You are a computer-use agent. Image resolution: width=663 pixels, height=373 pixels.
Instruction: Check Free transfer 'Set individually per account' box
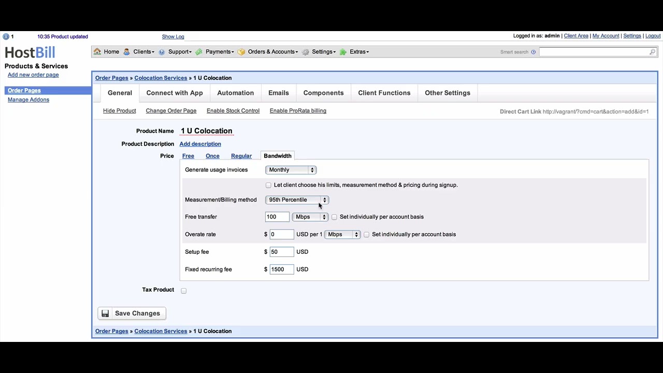(x=334, y=217)
